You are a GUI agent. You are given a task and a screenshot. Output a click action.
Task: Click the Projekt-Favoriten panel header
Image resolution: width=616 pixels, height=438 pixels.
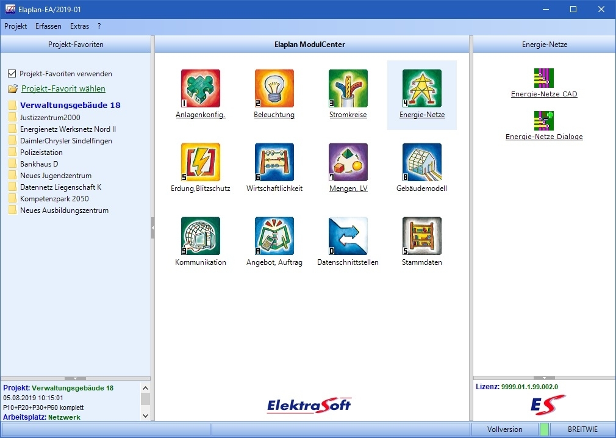[x=76, y=45]
